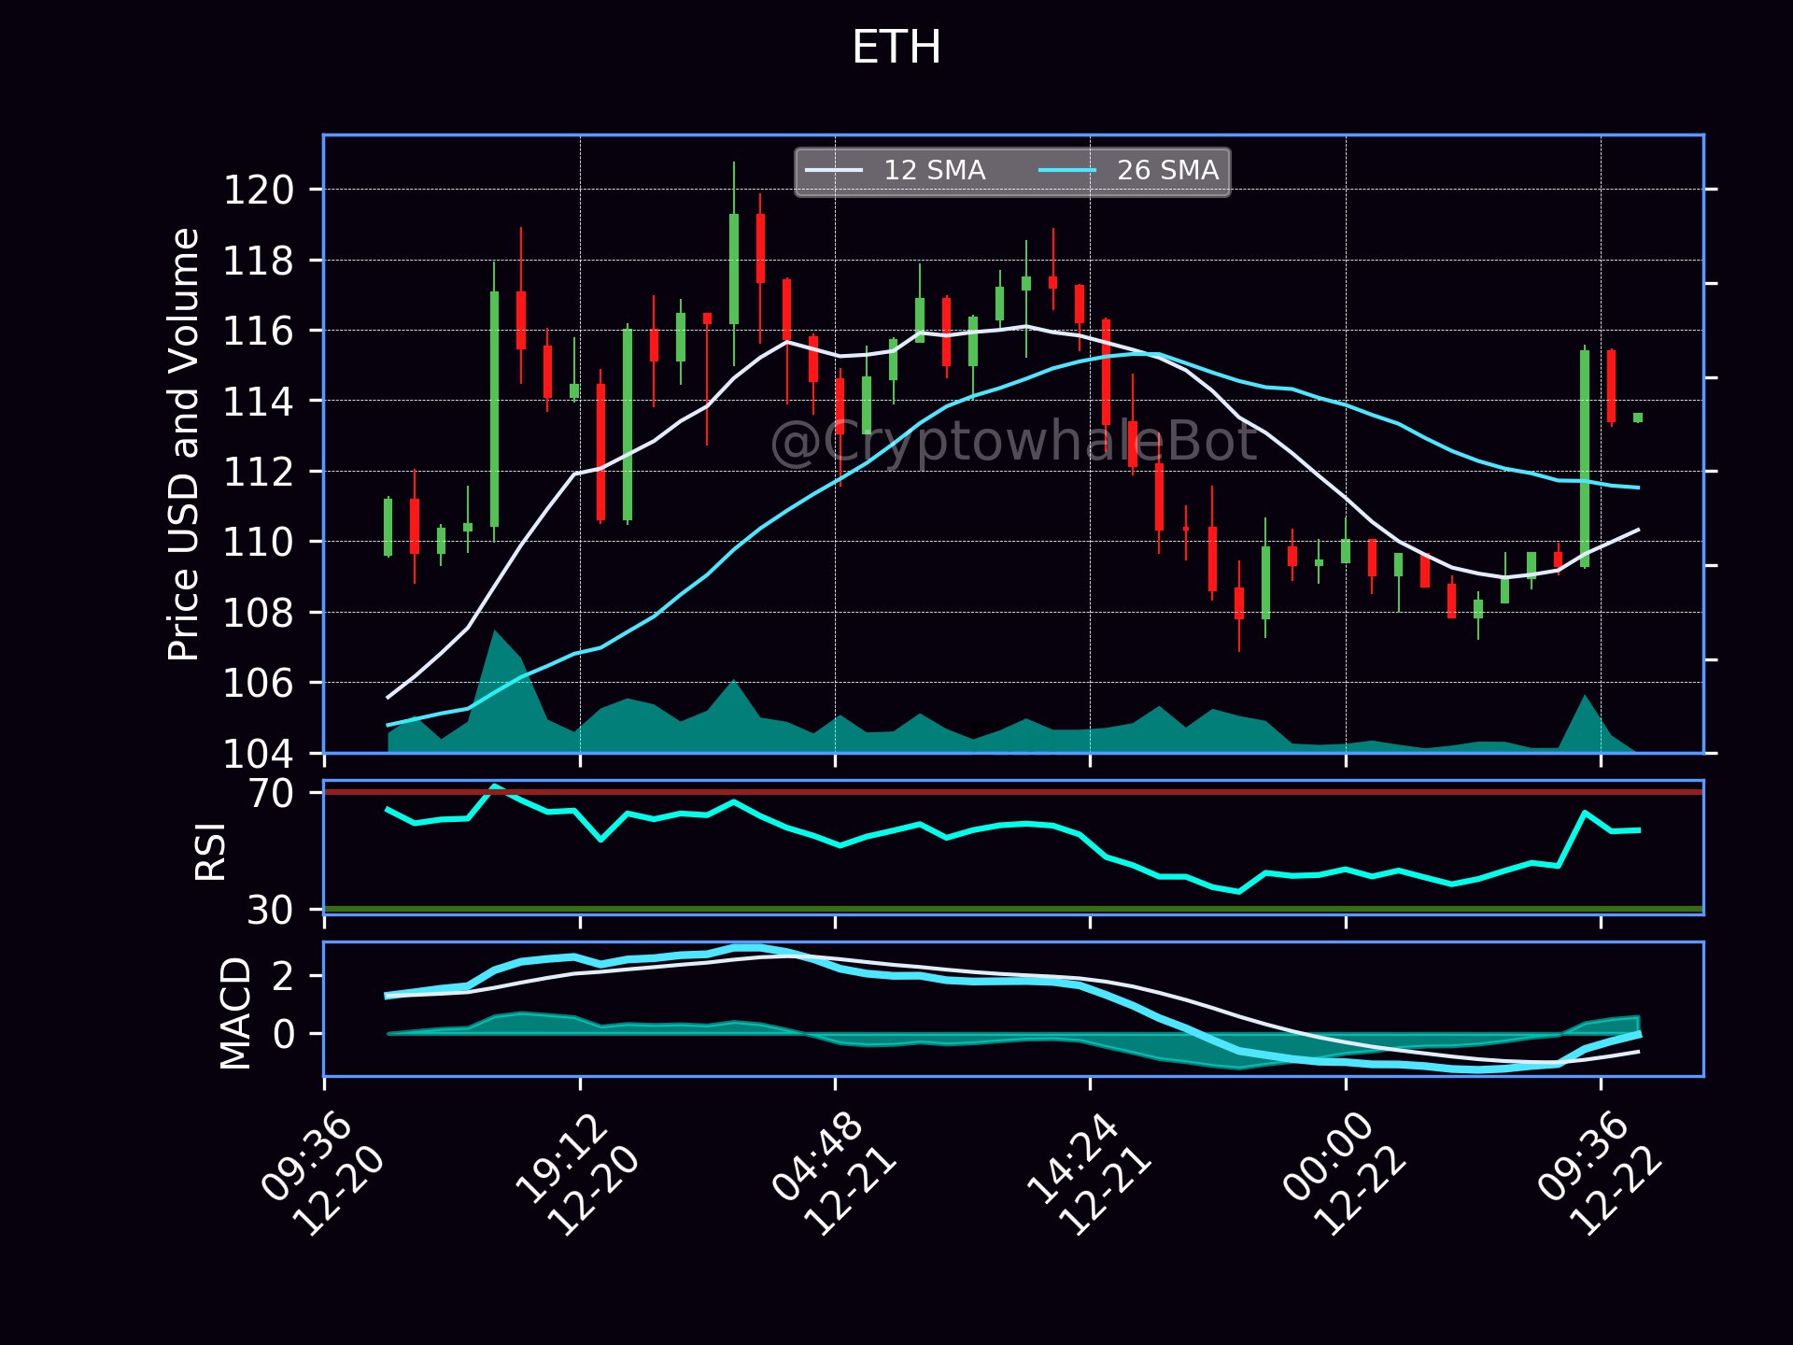
Task: Select the 26 SMA legend entry
Action: (x=1129, y=171)
